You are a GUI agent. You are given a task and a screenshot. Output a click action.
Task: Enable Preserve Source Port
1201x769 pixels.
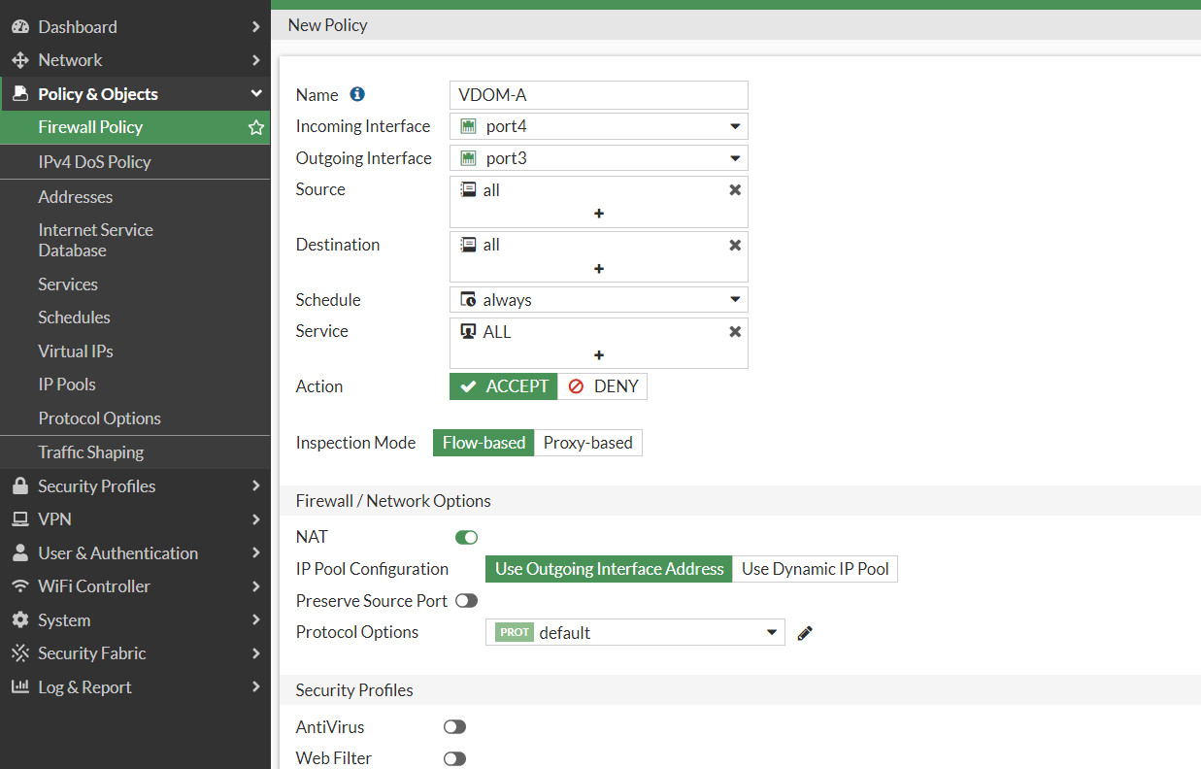point(466,600)
